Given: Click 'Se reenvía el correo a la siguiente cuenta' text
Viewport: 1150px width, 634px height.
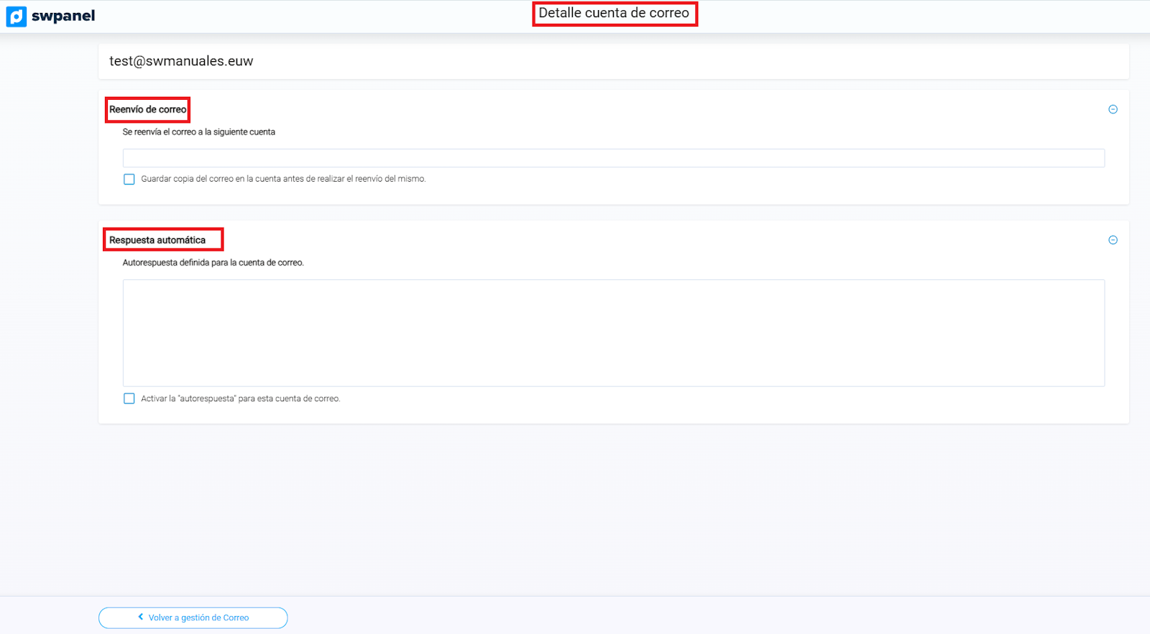Looking at the screenshot, I should click(x=198, y=132).
